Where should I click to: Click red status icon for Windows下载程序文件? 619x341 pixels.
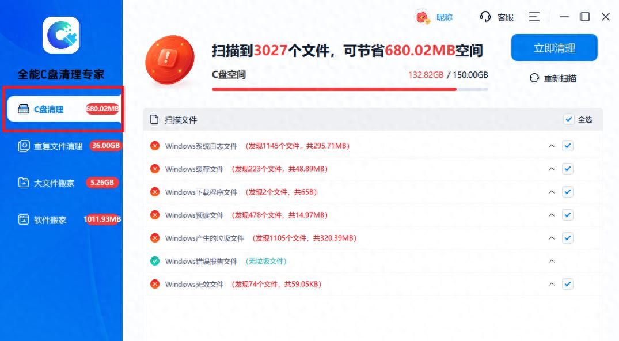pyautogui.click(x=155, y=192)
